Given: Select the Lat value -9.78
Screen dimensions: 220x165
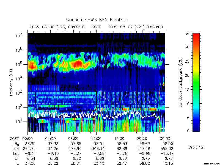Looking at the screenshot, I should pos(122,153).
